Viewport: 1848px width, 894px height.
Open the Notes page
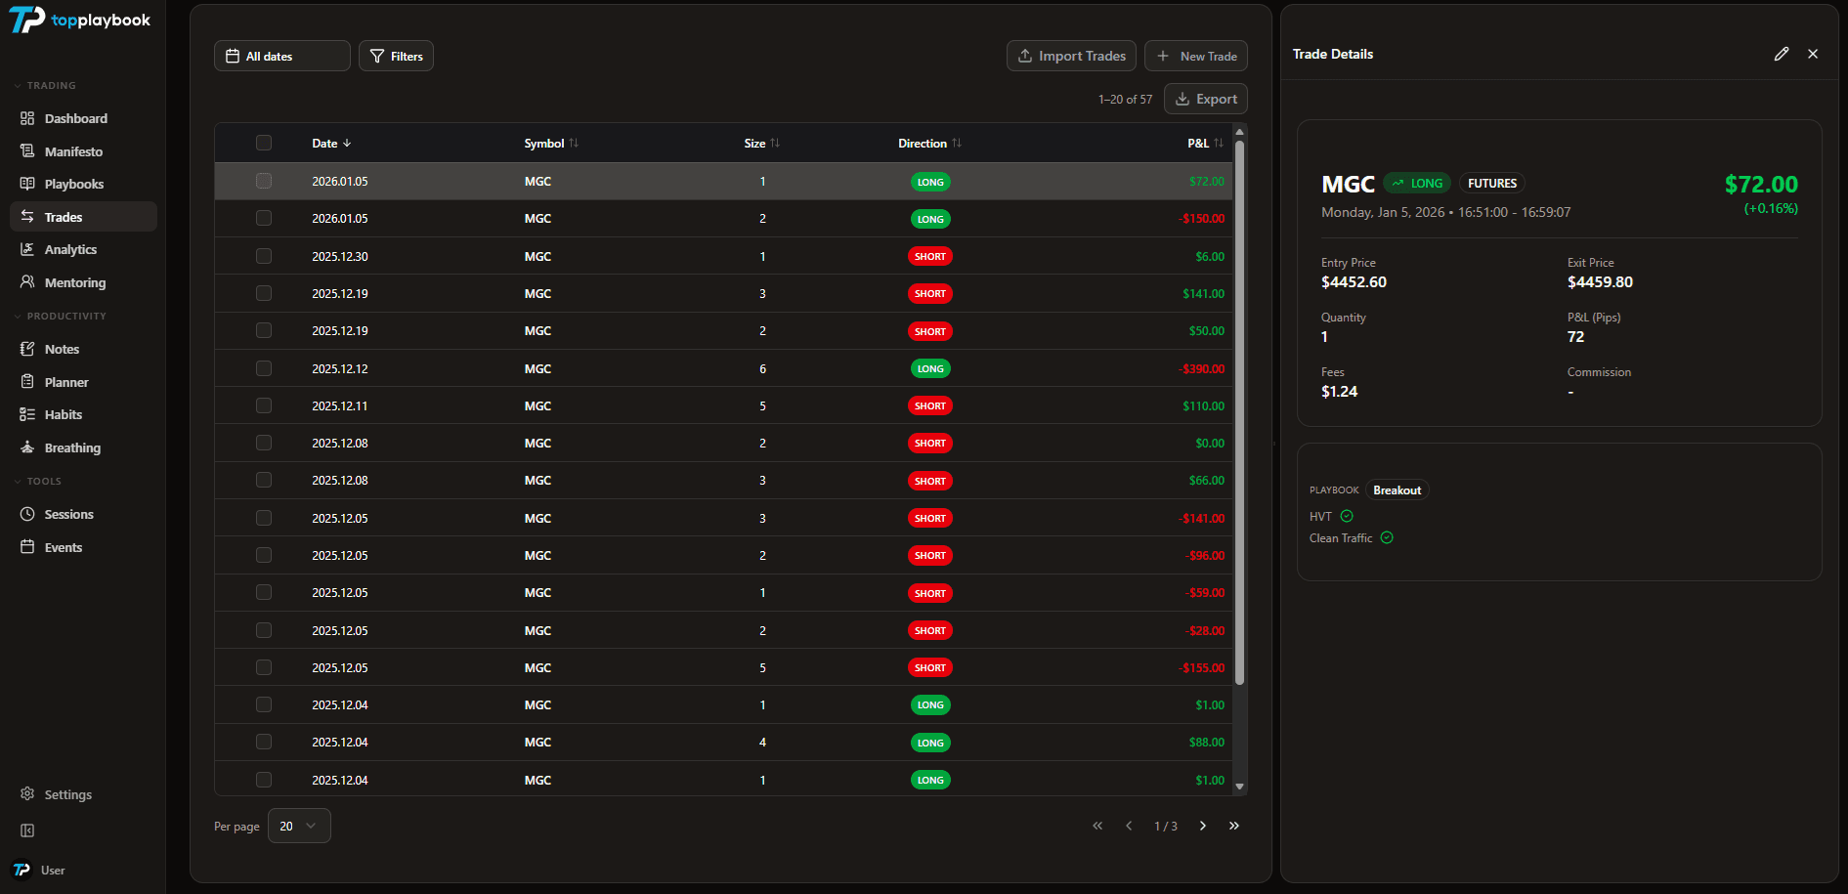pyautogui.click(x=62, y=349)
